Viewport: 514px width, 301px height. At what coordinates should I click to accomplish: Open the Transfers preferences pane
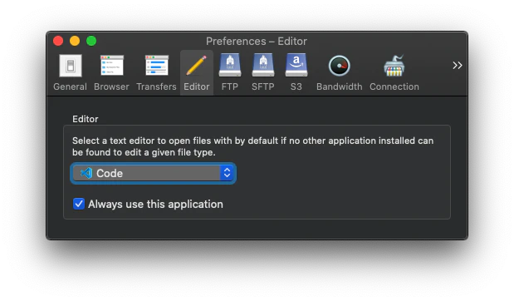coord(156,73)
